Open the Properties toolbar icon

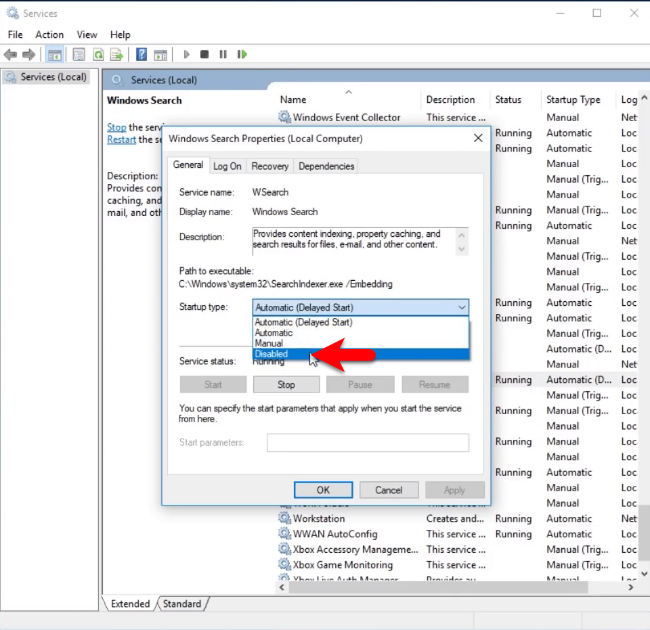[79, 54]
